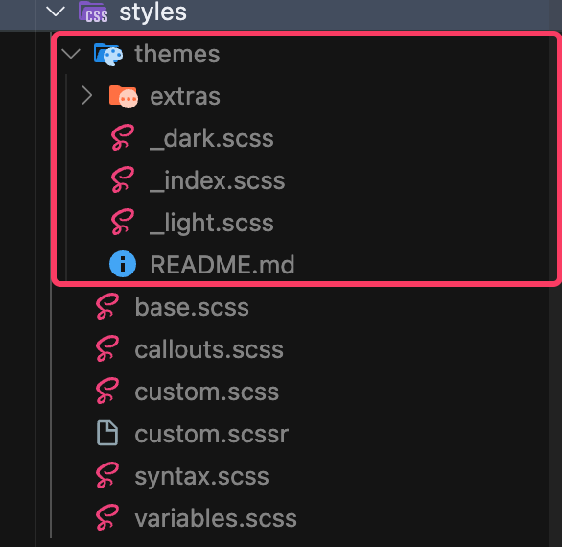Image resolution: width=562 pixels, height=547 pixels.
Task: Click the orange extras folder icon
Action: click(x=124, y=97)
